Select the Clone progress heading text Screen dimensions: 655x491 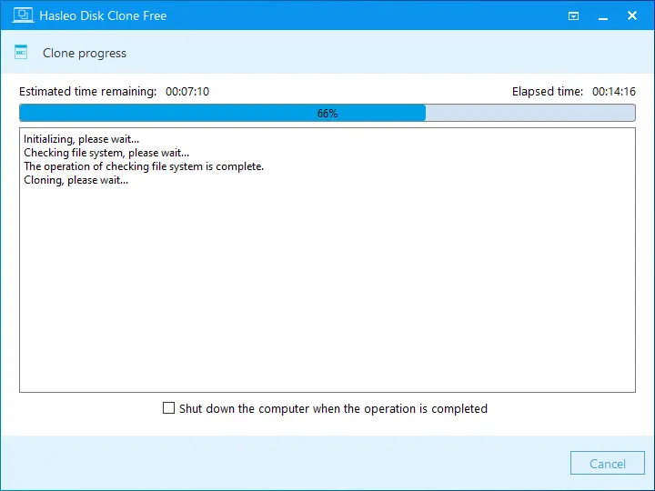[x=85, y=53]
